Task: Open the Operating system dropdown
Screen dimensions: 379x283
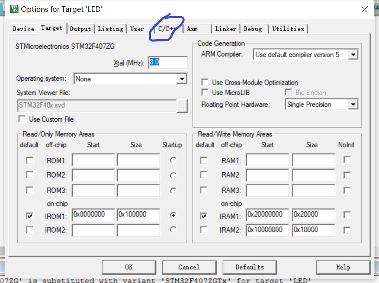Action: pos(182,79)
